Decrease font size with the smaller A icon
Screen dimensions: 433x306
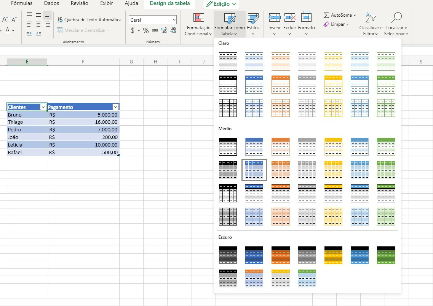tap(14, 19)
